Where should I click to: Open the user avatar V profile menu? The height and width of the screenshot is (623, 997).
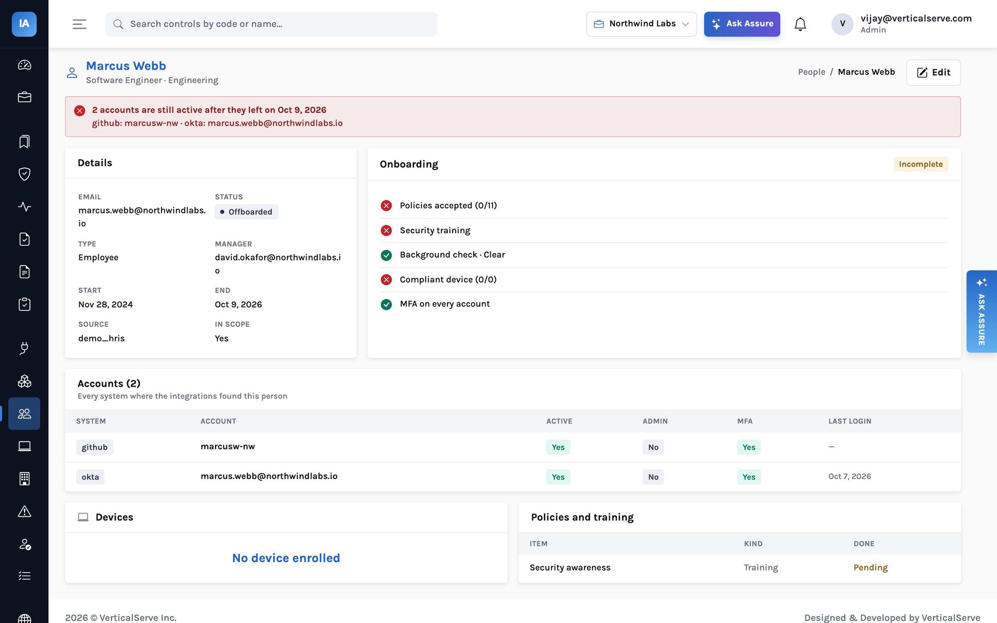842,24
